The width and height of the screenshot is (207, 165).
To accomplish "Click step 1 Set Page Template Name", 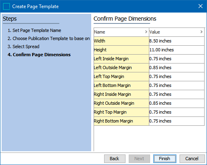I will click(34, 30).
